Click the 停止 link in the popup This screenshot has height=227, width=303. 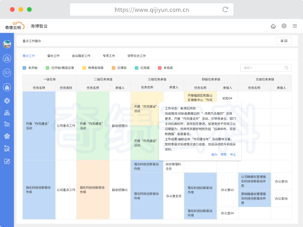[232, 154]
